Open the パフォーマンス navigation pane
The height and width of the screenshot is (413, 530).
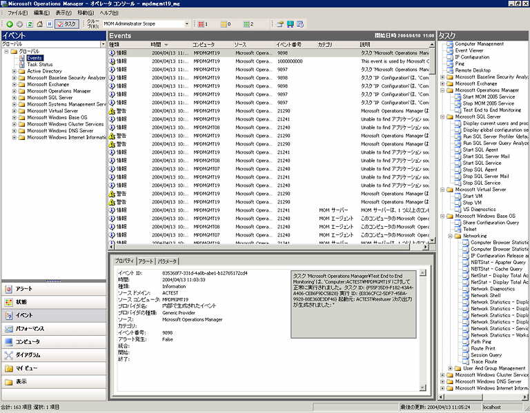pos(53,329)
